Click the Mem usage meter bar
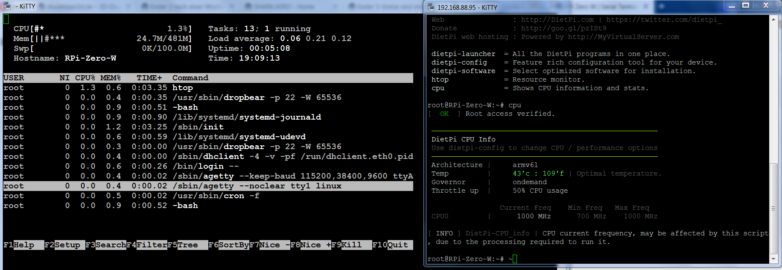The height and width of the screenshot is (270, 782). [102, 38]
